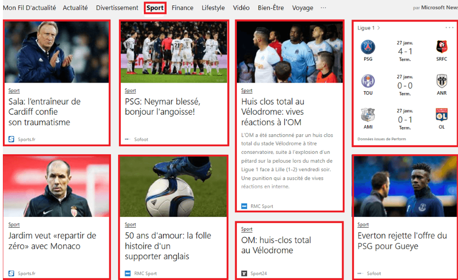Click Sports.fr source name on Sala article
Image resolution: width=458 pixels, height=280 pixels.
pyautogui.click(x=27, y=139)
